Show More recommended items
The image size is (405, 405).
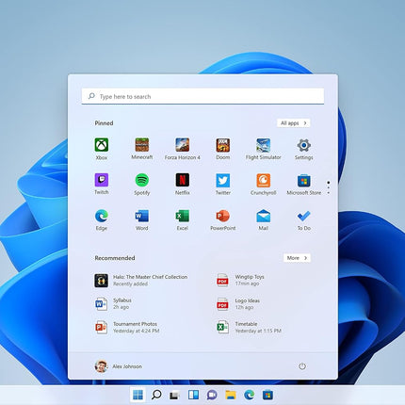297,258
